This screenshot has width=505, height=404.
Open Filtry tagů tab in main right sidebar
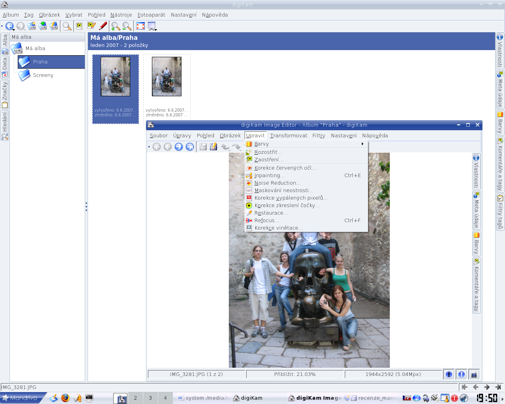click(x=500, y=212)
